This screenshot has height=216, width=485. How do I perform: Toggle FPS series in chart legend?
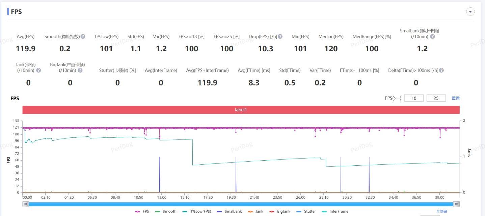point(142,211)
